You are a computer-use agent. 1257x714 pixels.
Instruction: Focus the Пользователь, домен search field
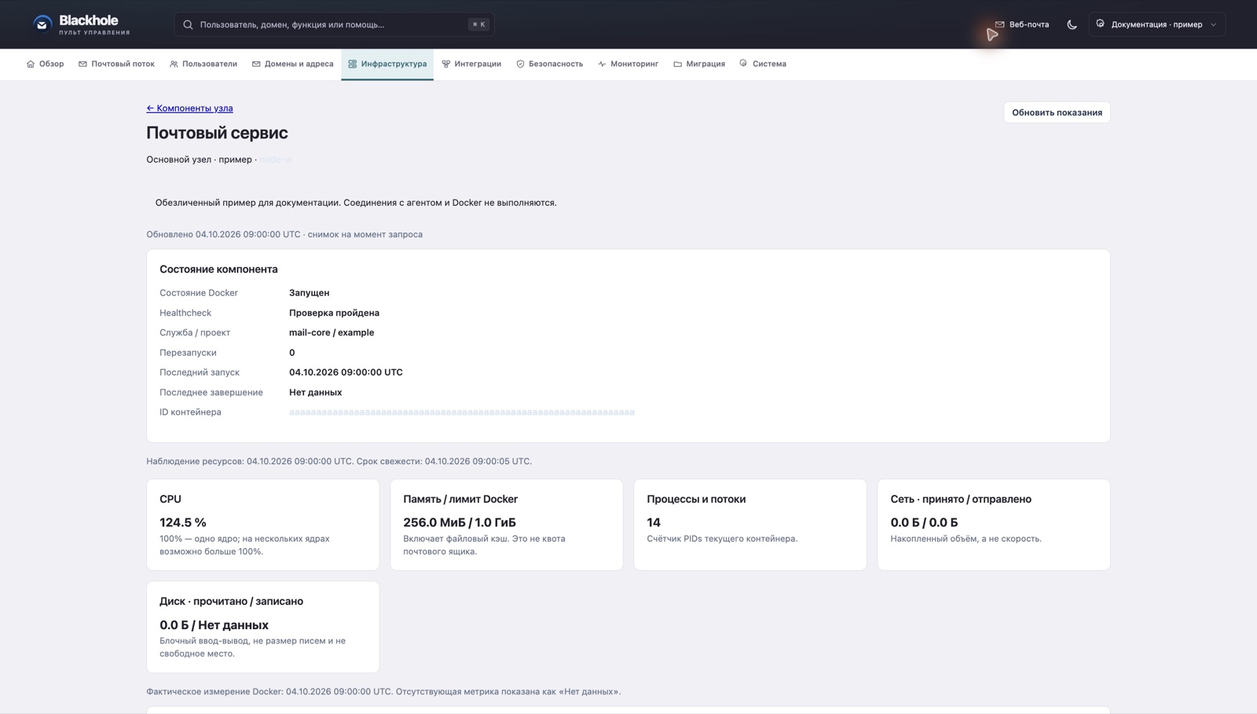coord(334,24)
